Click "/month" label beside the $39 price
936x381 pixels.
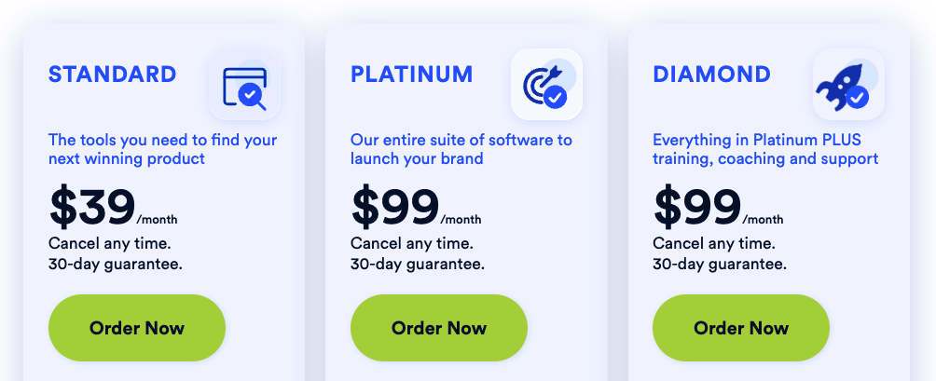(157, 220)
